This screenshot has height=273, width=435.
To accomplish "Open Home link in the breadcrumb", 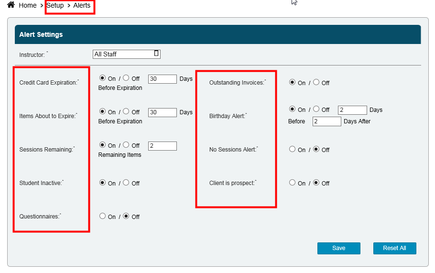I will 28,6.
